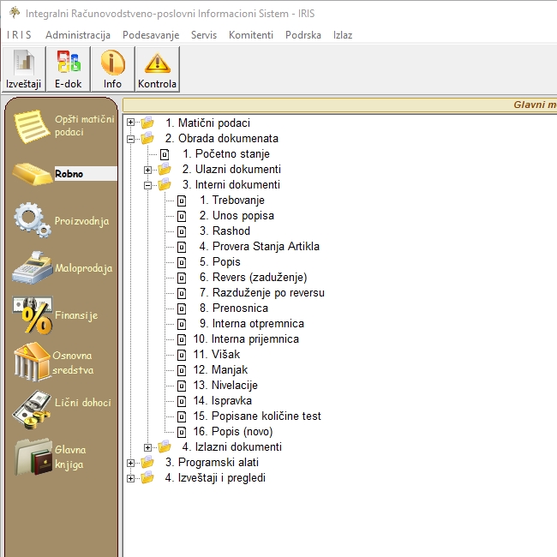Expand the Ulazni dokumenti tree node
557x557 pixels.
point(147,170)
